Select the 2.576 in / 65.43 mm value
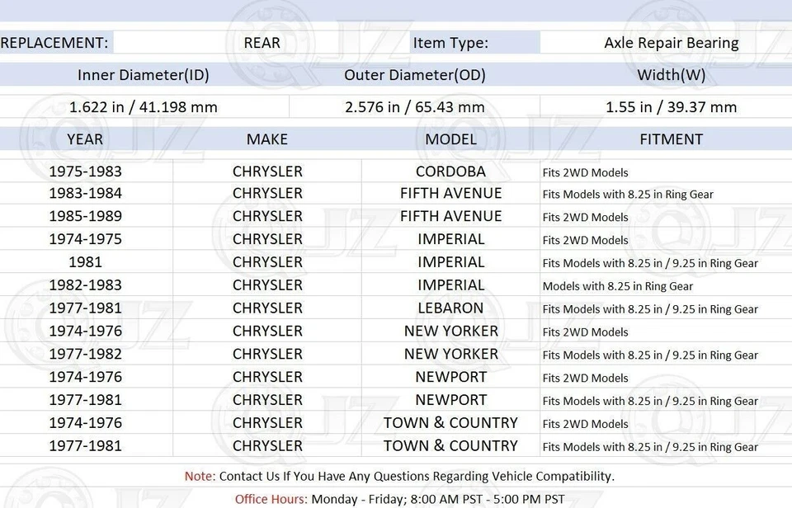This screenshot has height=508, width=792. click(415, 106)
